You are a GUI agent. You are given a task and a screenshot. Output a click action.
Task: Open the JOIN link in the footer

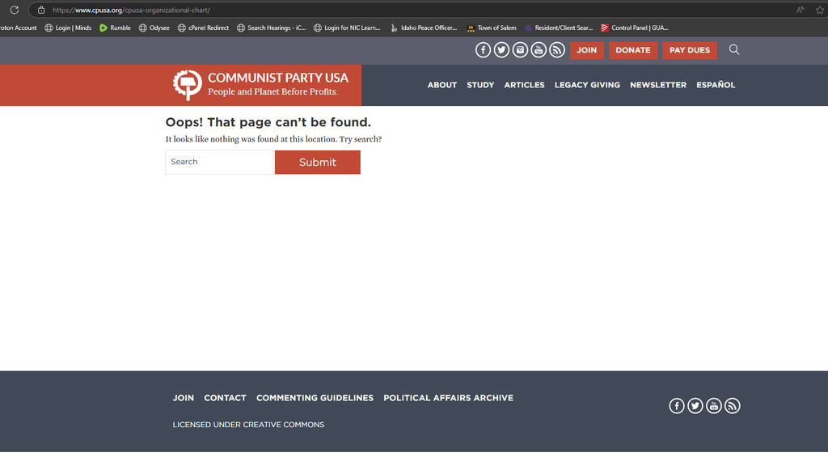pyautogui.click(x=184, y=398)
